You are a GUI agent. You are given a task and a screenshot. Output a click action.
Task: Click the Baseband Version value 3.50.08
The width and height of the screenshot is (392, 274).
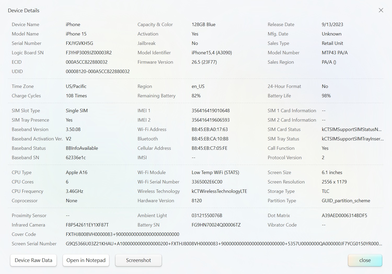tap(73, 129)
